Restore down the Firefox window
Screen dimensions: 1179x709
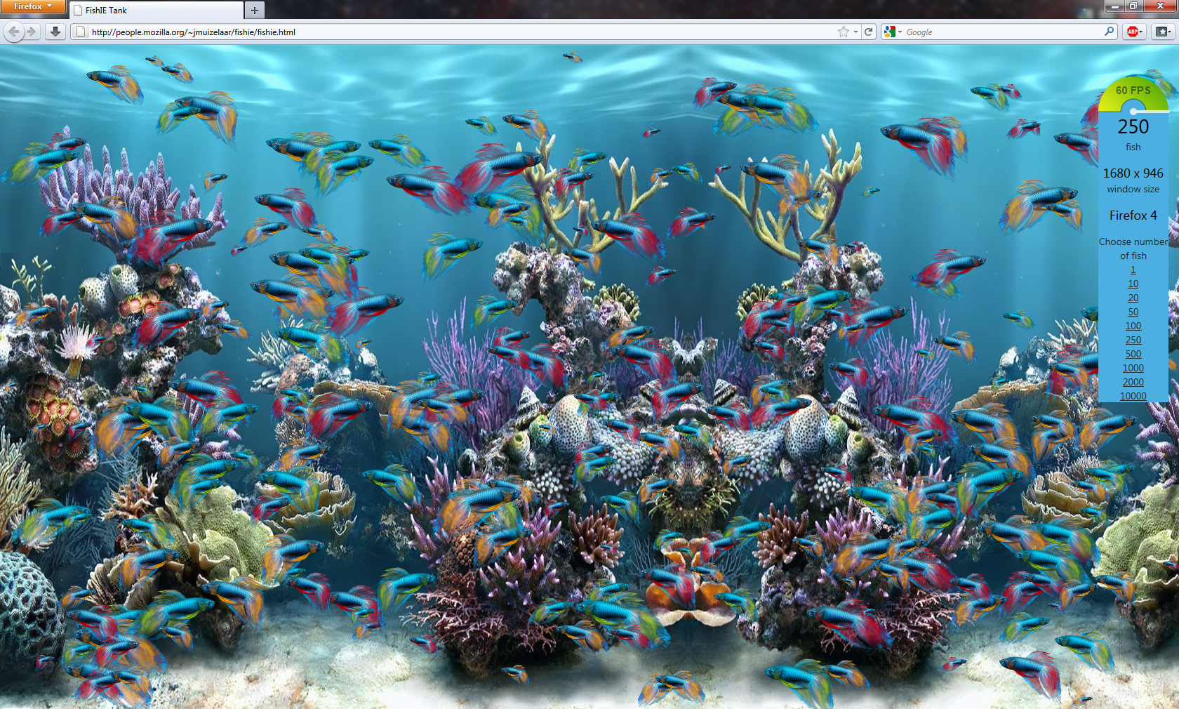pyautogui.click(x=1133, y=6)
